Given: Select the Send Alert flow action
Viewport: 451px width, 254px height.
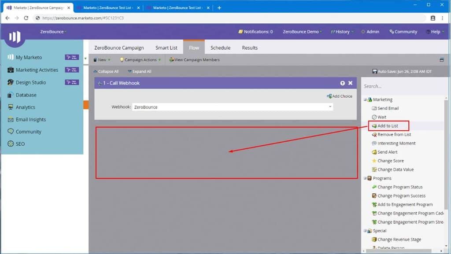Looking at the screenshot, I should tap(387, 152).
